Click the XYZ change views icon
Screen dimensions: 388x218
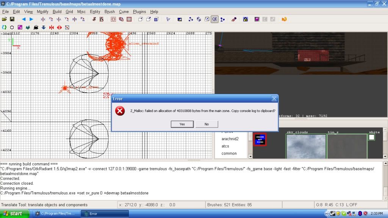(x=168, y=19)
